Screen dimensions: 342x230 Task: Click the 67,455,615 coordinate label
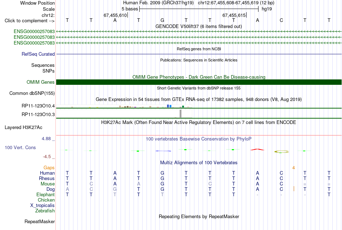[234, 15]
